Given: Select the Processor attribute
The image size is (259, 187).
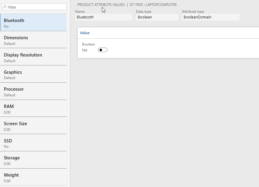Looking at the screenshot, I should click(33, 92).
